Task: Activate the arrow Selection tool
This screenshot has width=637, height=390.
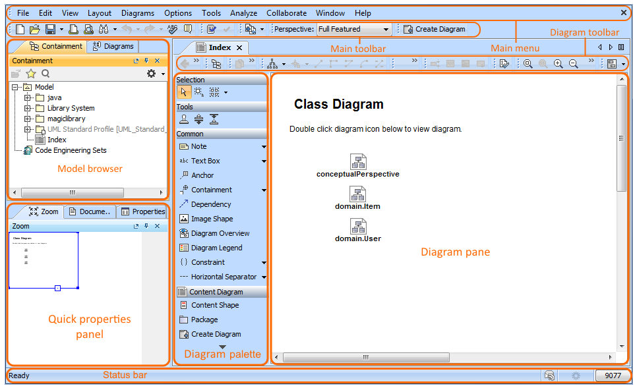Action: [183, 92]
